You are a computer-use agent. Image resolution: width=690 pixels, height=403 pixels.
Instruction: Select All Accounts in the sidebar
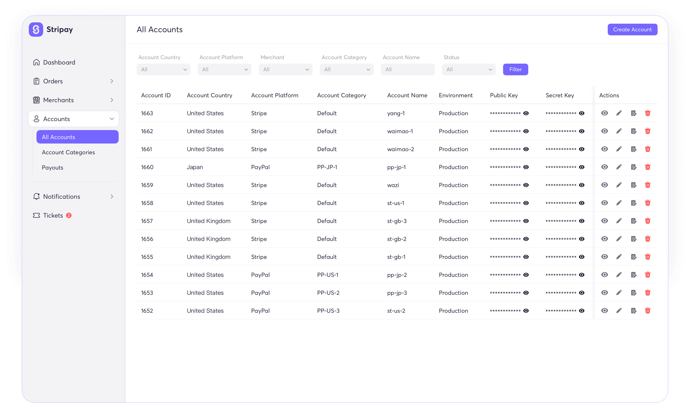click(x=77, y=137)
